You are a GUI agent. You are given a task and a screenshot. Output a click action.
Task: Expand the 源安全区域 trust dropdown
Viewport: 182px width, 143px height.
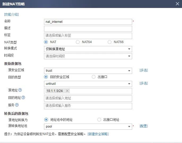click(88, 71)
